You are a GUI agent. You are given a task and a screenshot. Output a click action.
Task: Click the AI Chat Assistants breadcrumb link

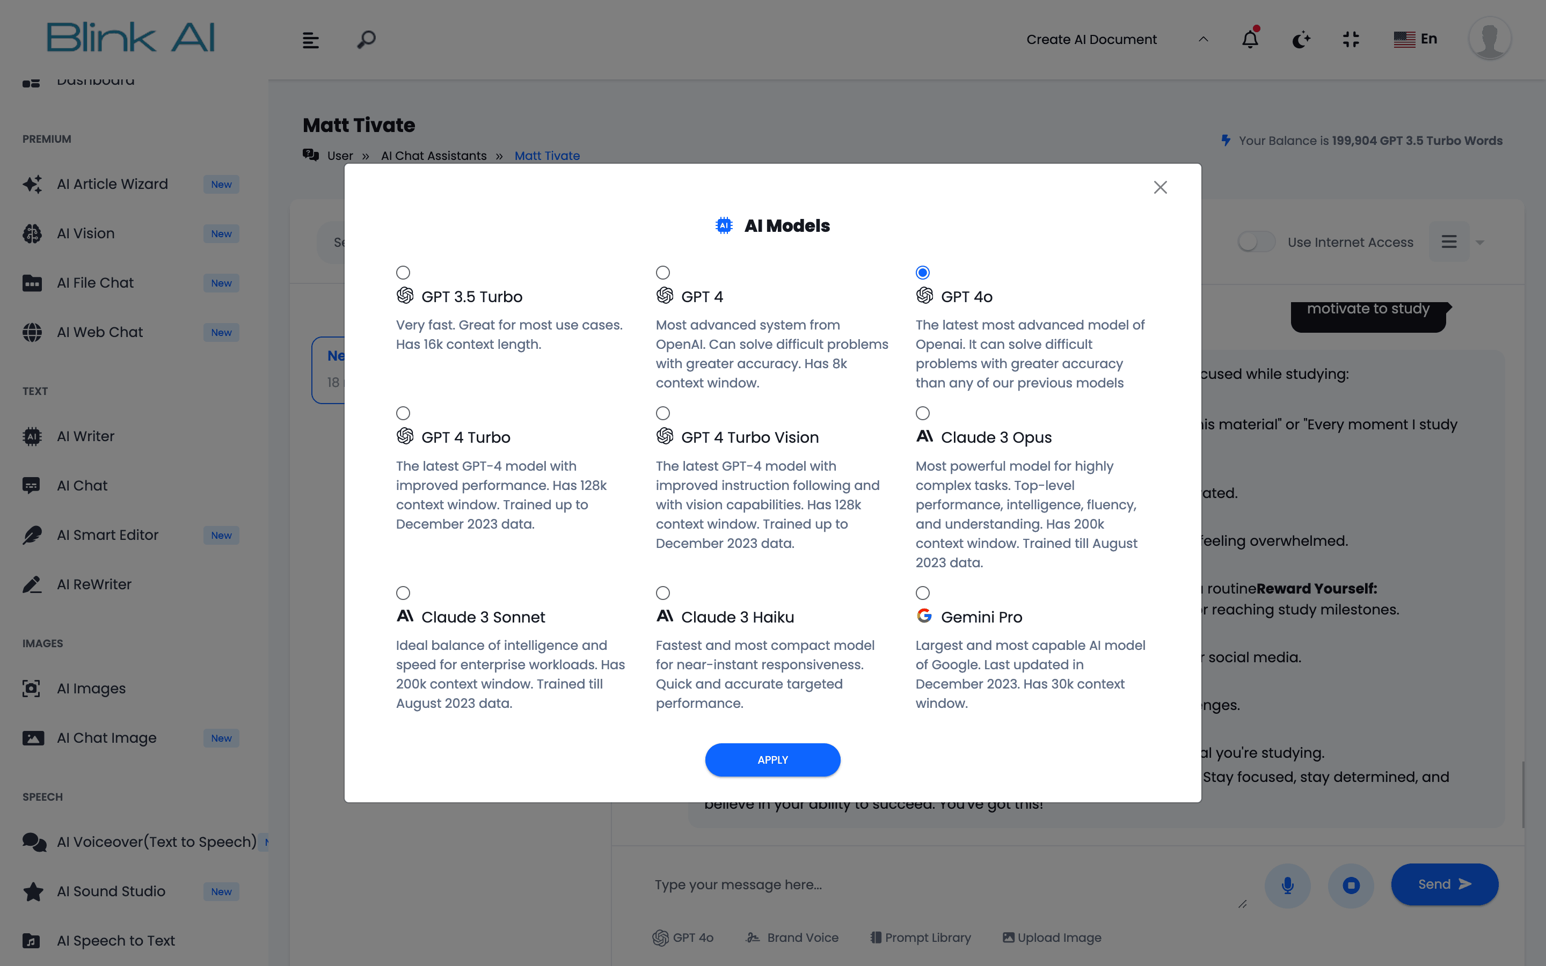(x=434, y=156)
